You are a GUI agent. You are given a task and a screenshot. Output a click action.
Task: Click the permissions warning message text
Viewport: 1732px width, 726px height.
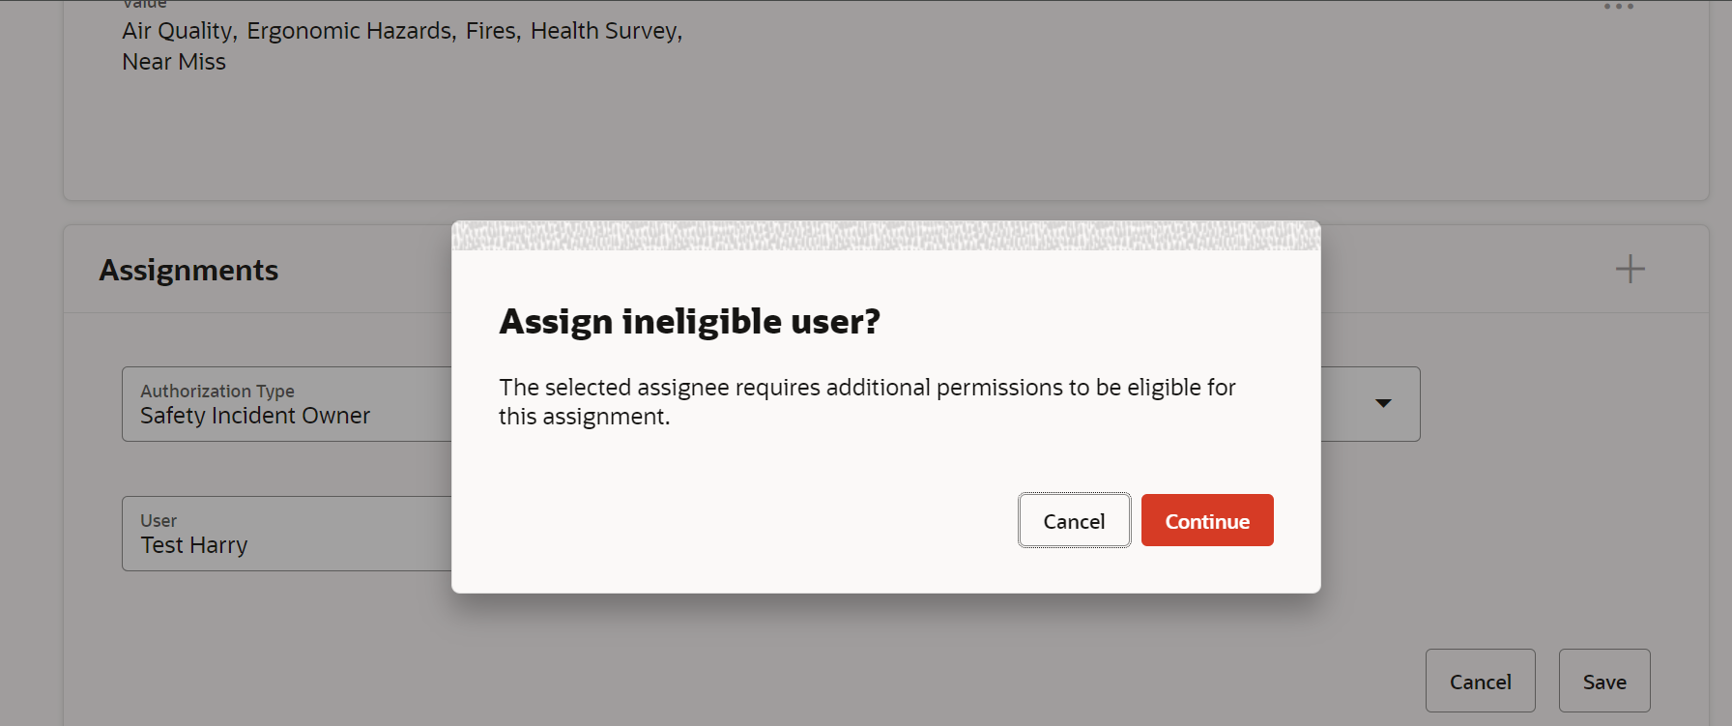click(x=867, y=400)
